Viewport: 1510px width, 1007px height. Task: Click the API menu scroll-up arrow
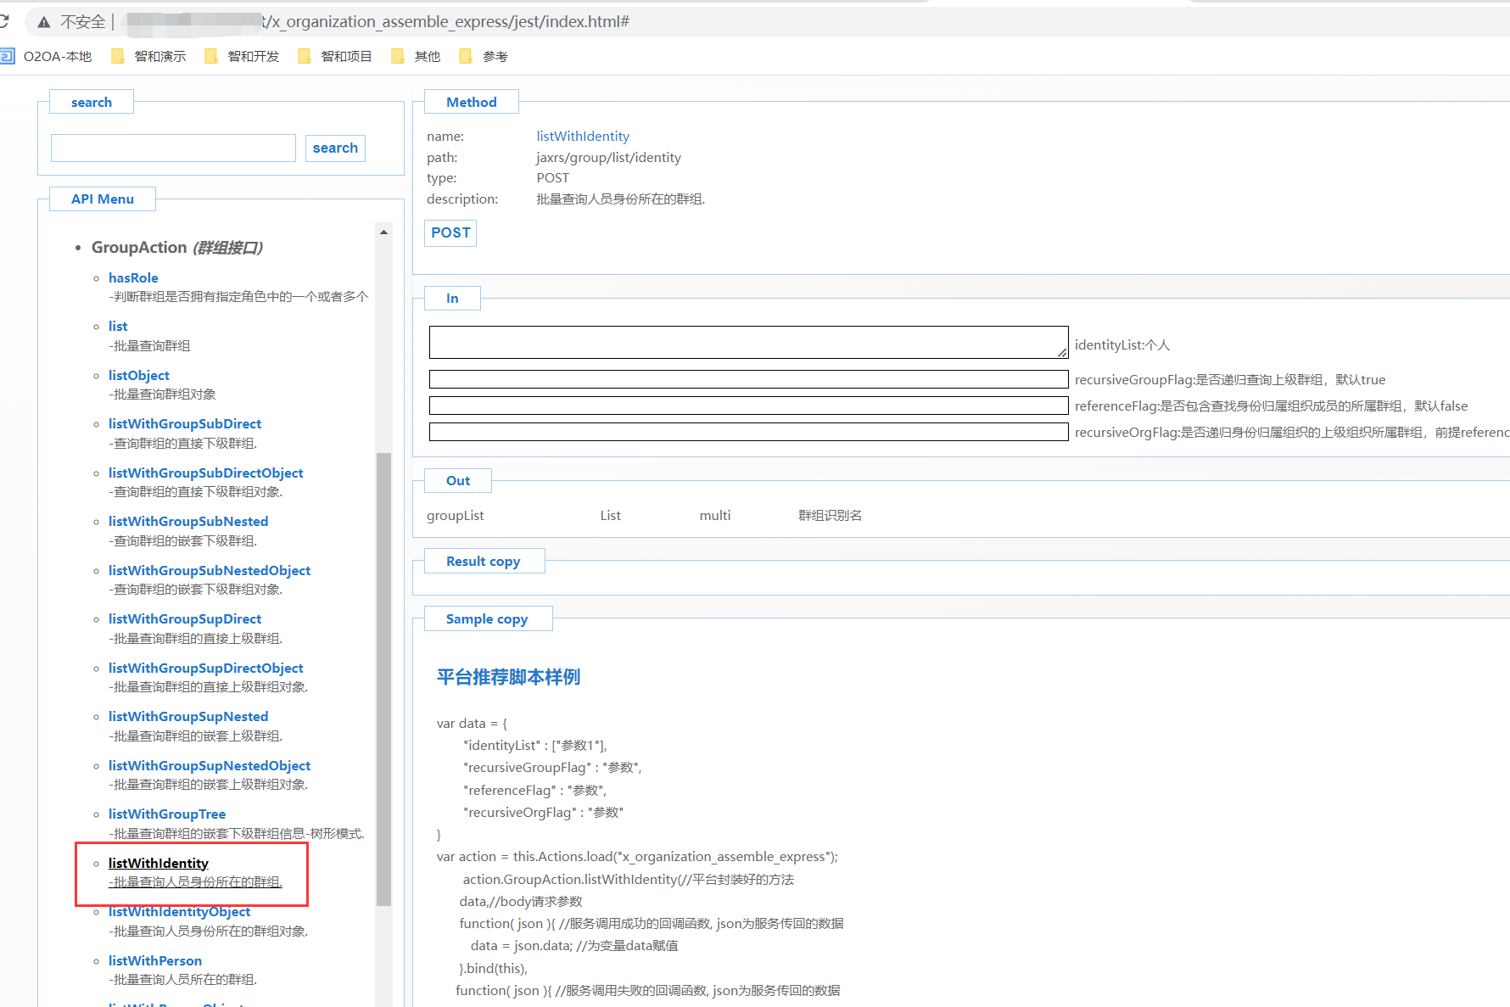click(x=383, y=232)
